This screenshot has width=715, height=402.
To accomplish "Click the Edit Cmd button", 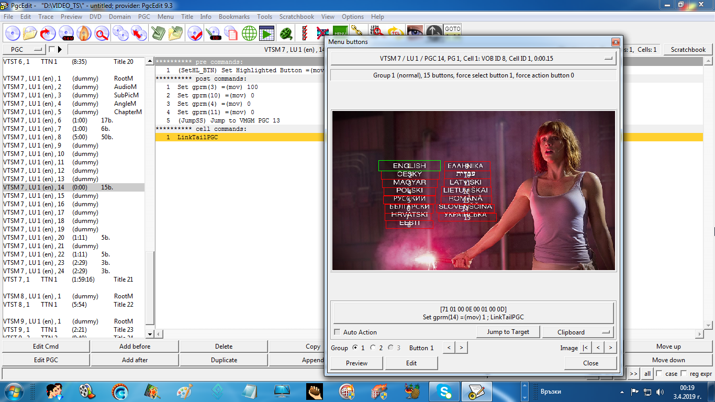I will (46, 347).
